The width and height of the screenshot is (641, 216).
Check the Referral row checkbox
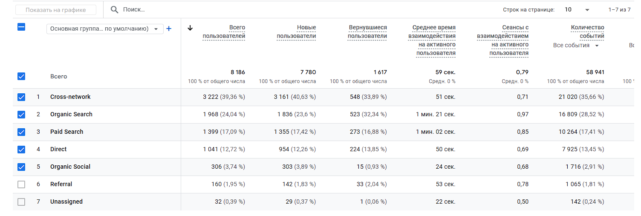pyautogui.click(x=21, y=184)
